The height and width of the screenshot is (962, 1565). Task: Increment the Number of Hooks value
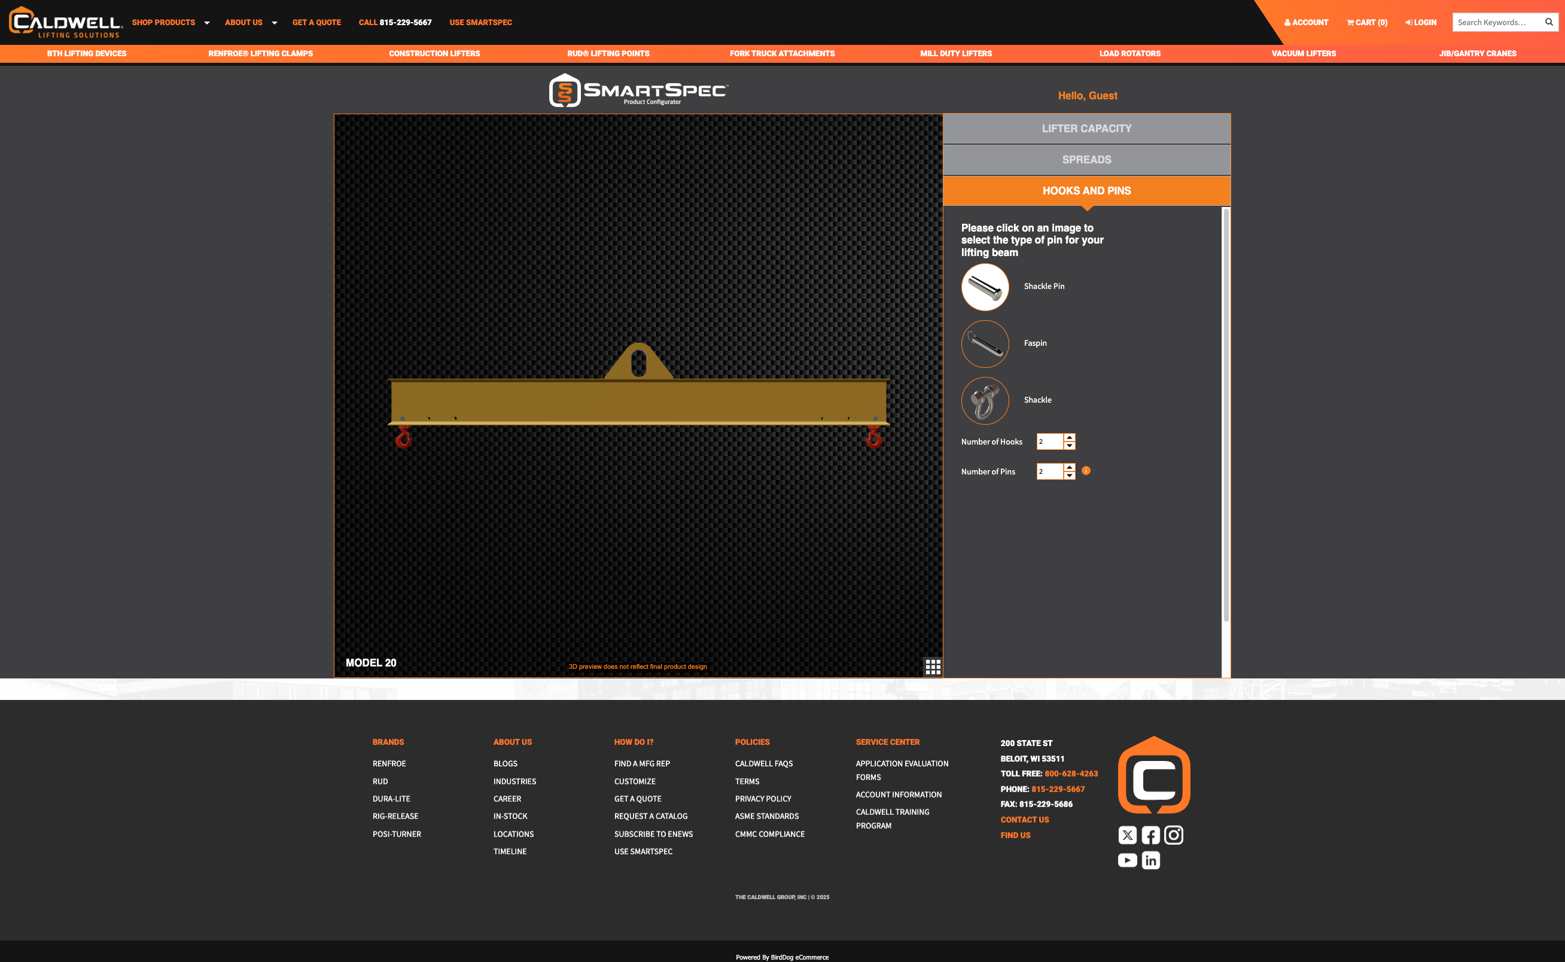pos(1070,438)
